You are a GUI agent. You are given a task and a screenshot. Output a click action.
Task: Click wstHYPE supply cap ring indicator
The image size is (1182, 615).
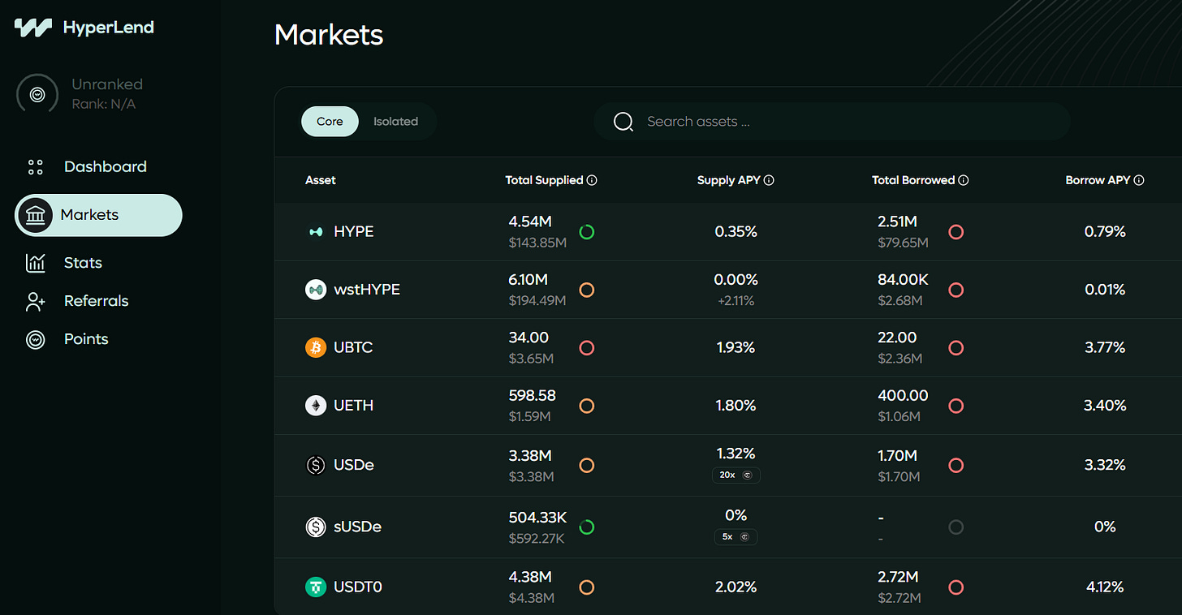pyautogui.click(x=587, y=290)
